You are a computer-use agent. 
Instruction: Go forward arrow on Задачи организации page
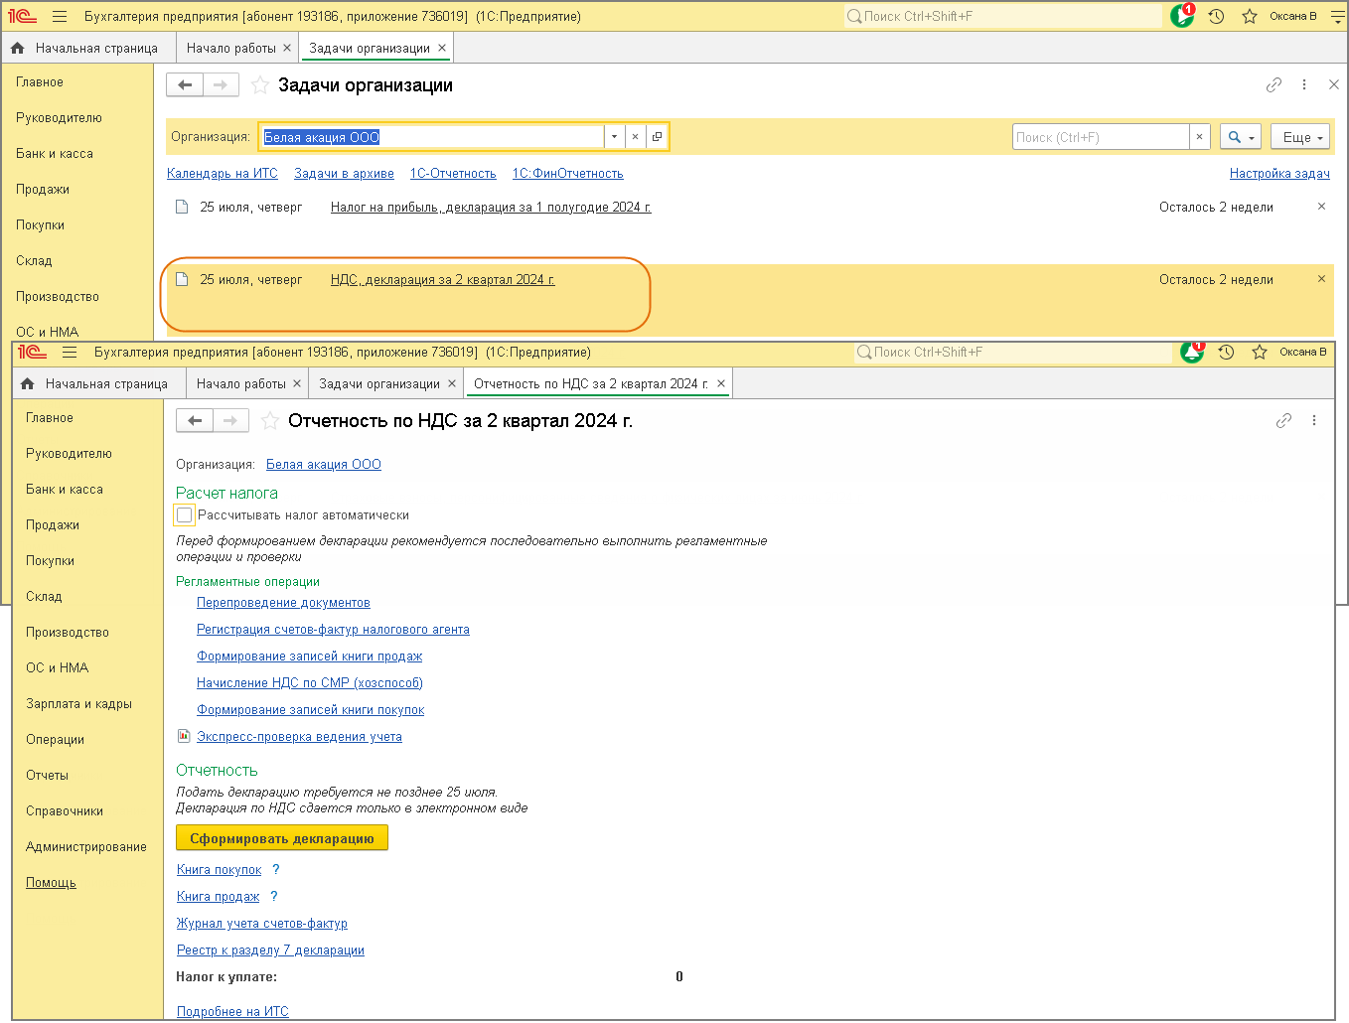tap(221, 85)
